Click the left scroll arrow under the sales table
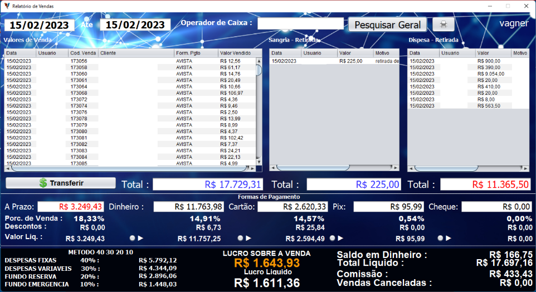 8,168
